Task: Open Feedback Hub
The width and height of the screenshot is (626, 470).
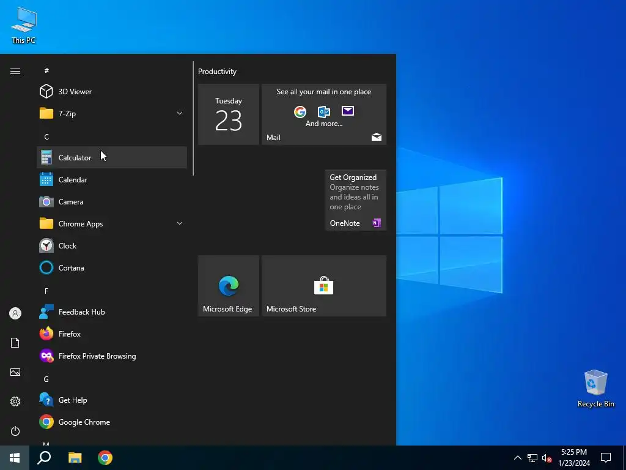Action: [112, 311]
